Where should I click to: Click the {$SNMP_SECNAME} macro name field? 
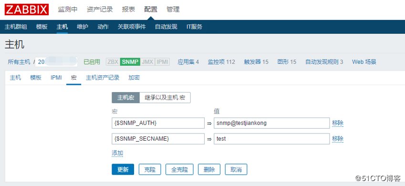(158, 139)
